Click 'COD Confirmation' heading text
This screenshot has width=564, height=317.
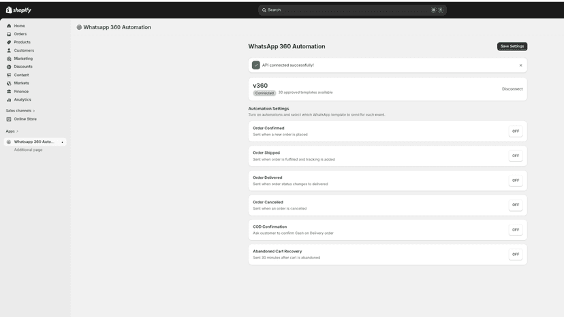pyautogui.click(x=270, y=227)
